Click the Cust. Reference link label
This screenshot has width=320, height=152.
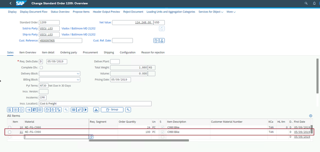[x=29, y=40]
